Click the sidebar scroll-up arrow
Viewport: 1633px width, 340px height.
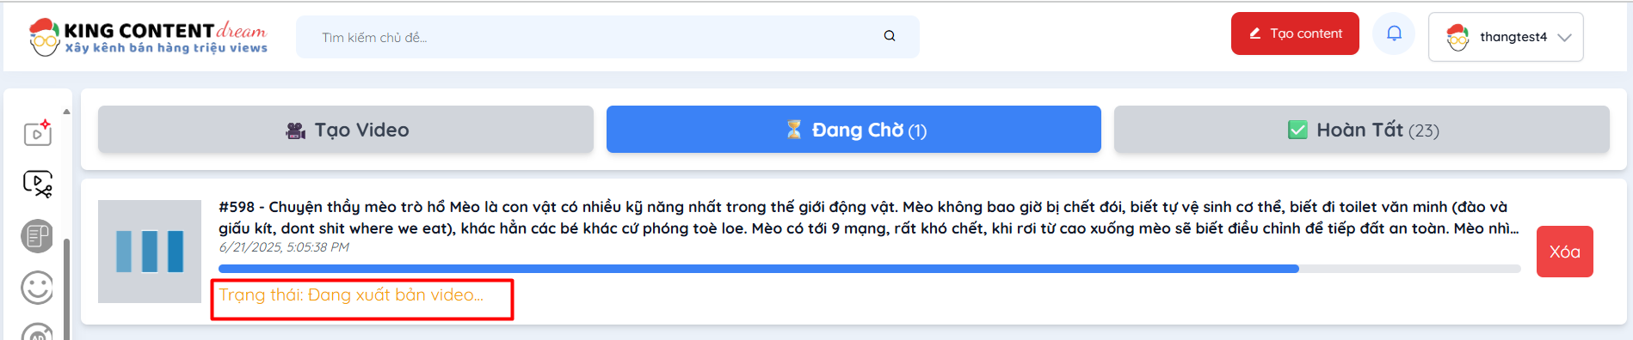66,112
